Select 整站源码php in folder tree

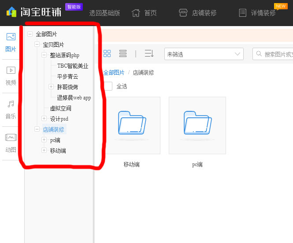pyautogui.click(x=64, y=55)
